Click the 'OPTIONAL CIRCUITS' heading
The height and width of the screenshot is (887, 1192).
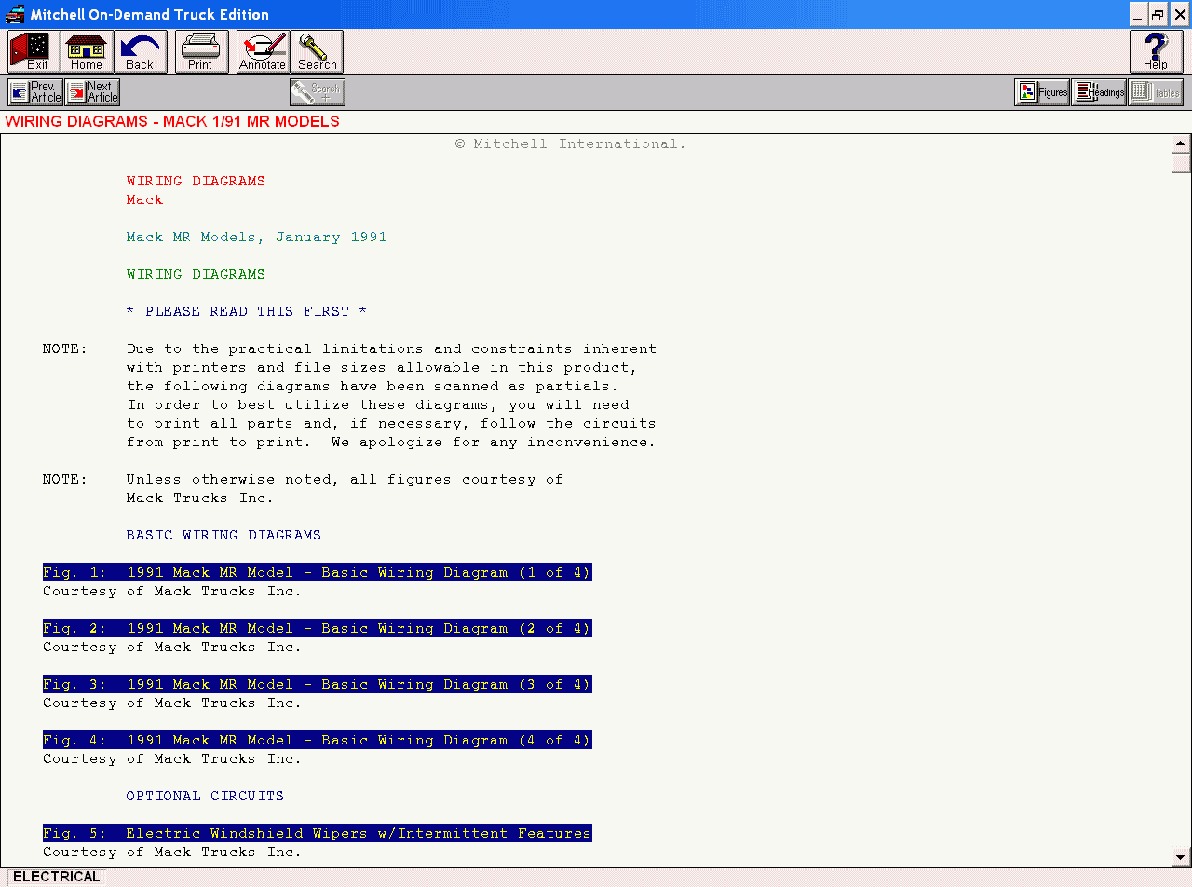click(x=205, y=797)
